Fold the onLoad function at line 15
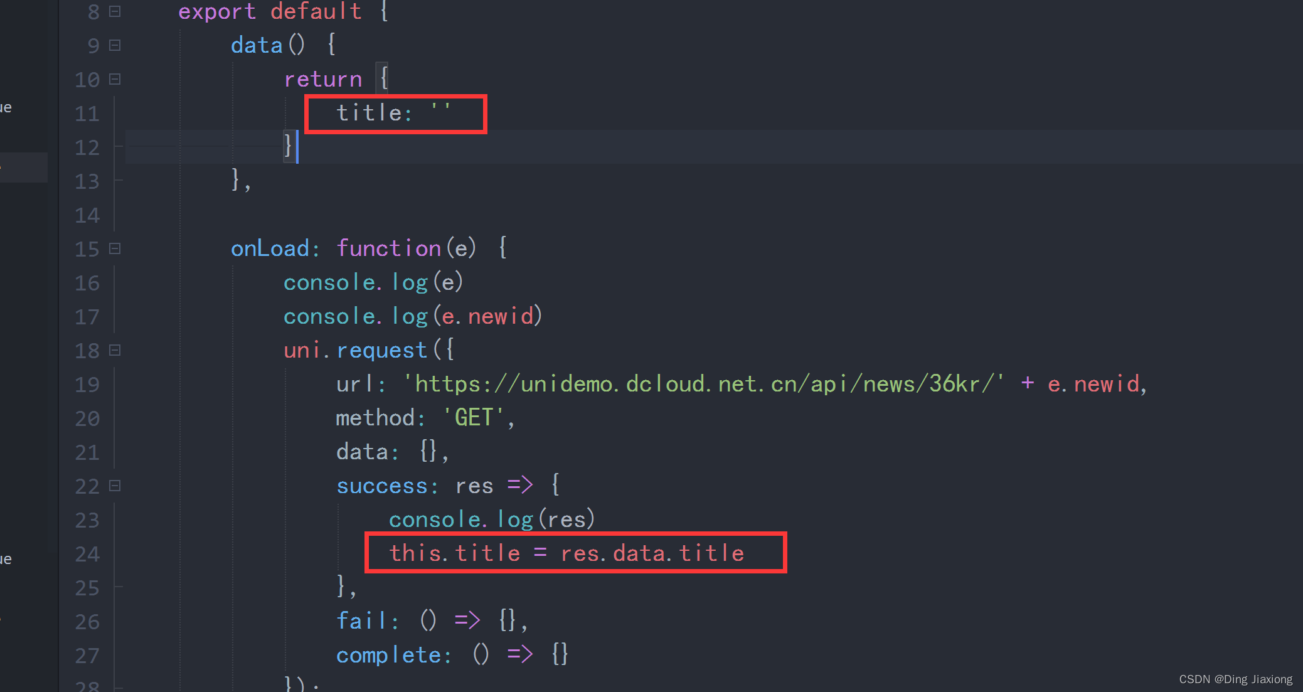 (115, 248)
